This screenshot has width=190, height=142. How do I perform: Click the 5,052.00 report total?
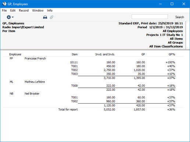(110, 109)
